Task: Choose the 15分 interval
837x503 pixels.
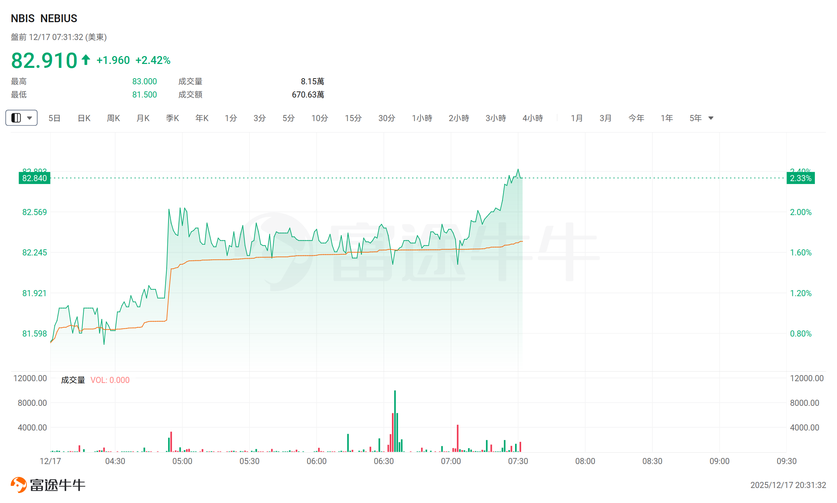Action: click(353, 118)
